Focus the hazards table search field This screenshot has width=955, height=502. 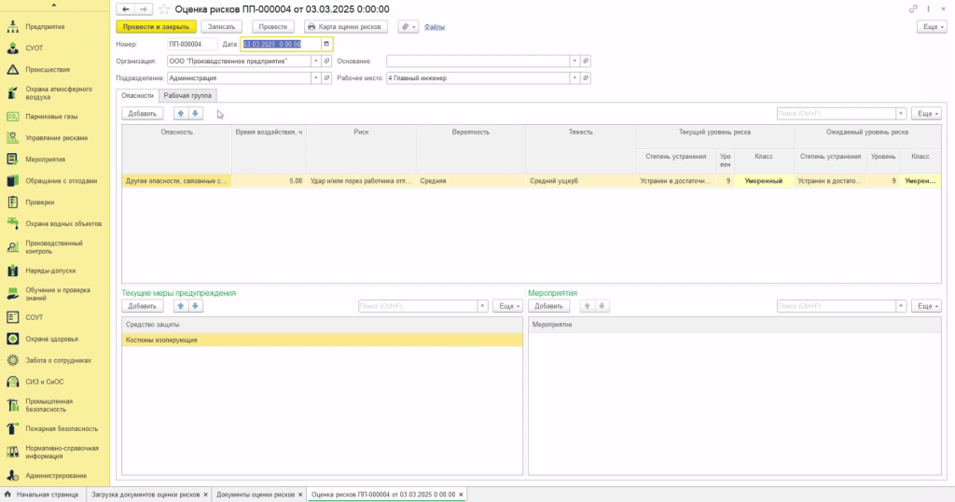point(836,113)
